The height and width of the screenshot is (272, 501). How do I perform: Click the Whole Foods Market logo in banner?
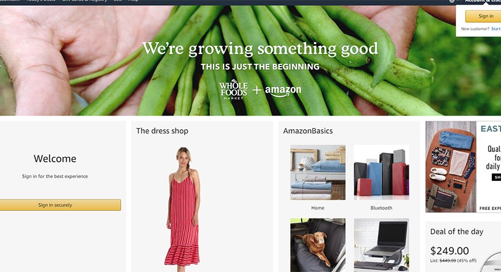233,89
